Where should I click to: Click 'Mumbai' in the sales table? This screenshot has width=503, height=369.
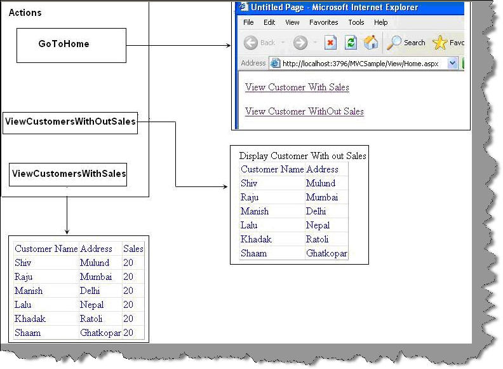[x=96, y=277]
